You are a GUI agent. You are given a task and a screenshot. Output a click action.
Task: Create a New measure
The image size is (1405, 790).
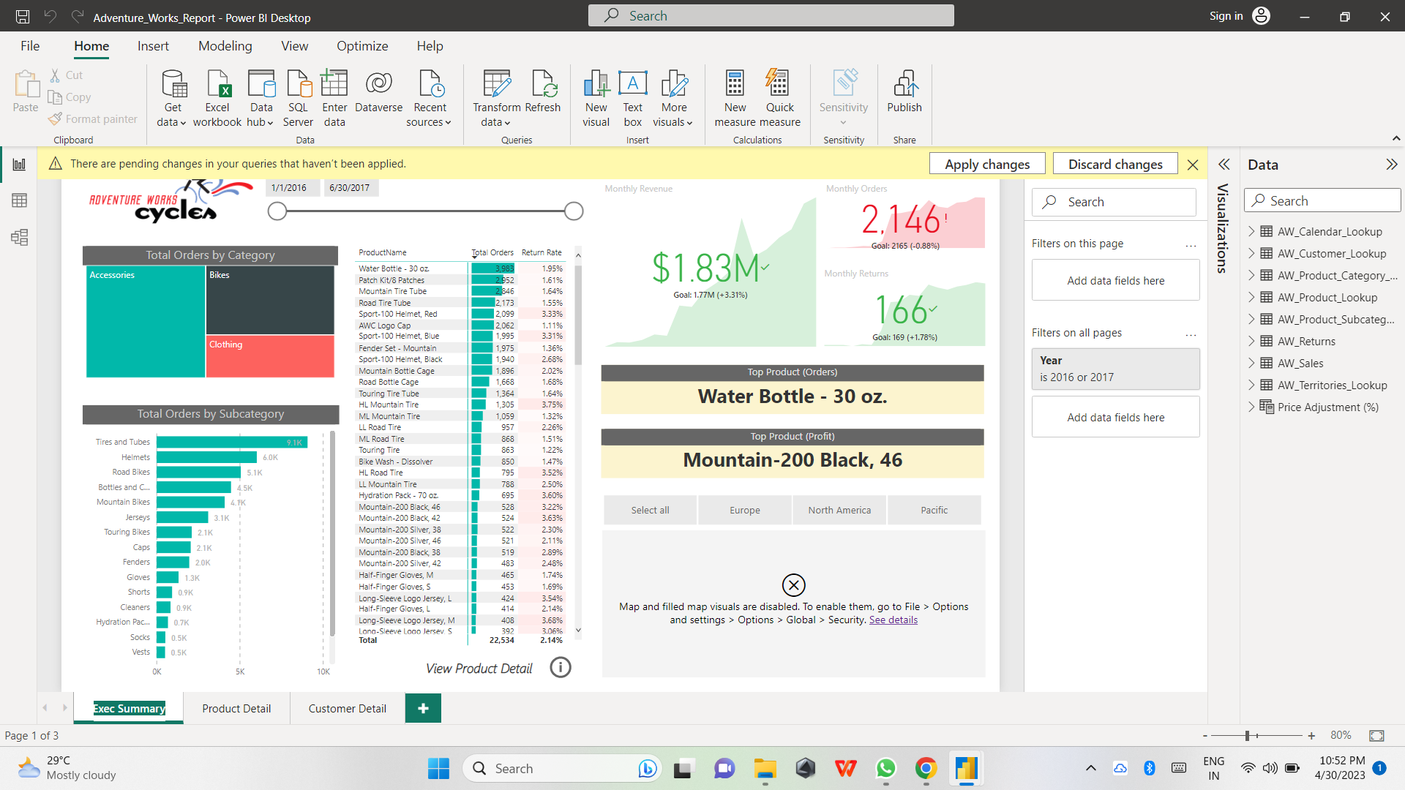click(735, 97)
